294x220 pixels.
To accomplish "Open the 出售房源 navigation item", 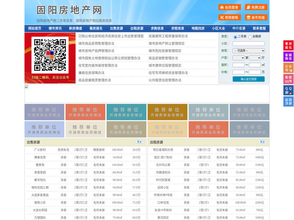I will click(116, 29).
